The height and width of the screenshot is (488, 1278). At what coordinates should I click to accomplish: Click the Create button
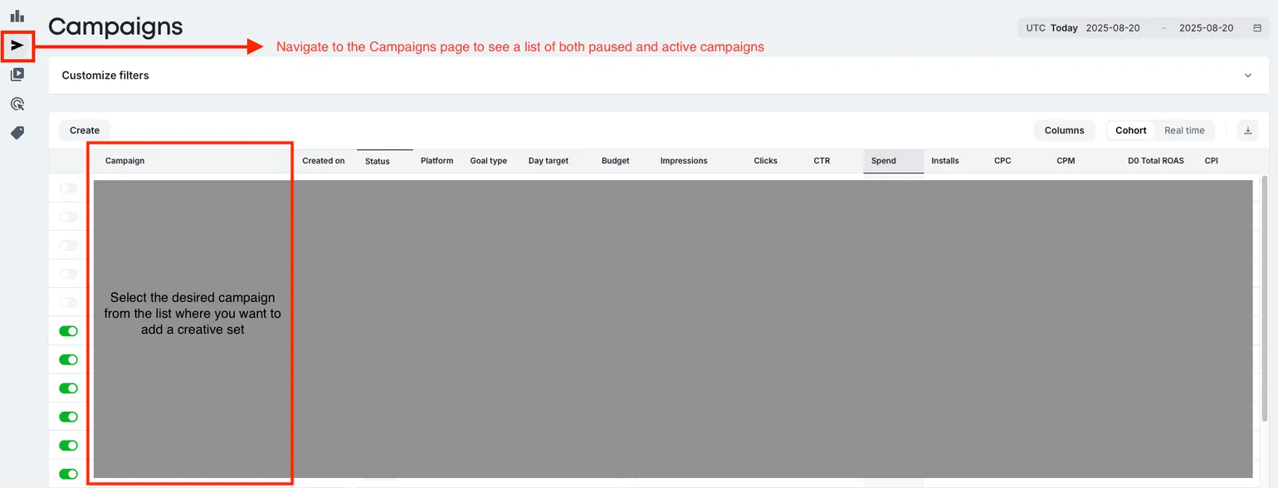pyautogui.click(x=84, y=130)
